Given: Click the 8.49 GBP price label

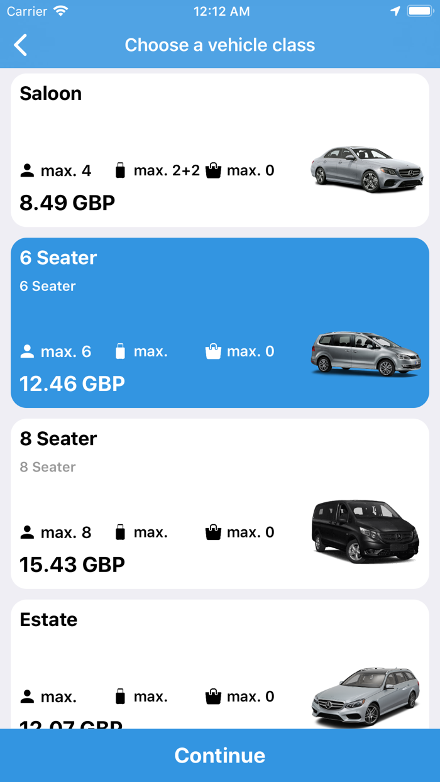Looking at the screenshot, I should coord(67,203).
